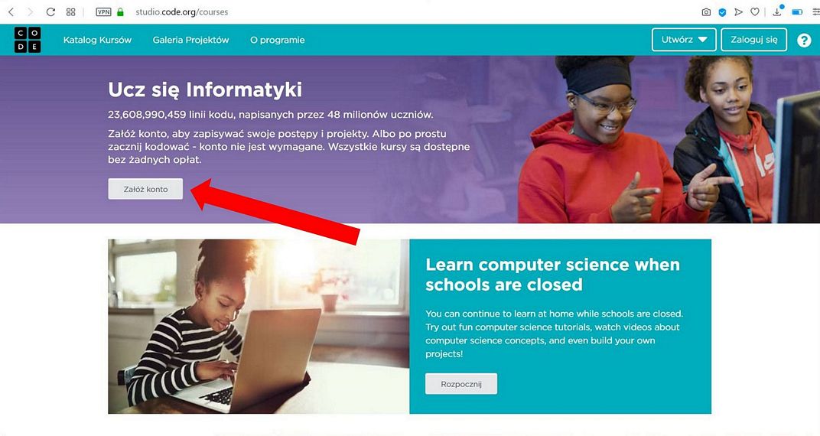Click the Rozpocznij button
The width and height of the screenshot is (820, 436).
tap(460, 384)
